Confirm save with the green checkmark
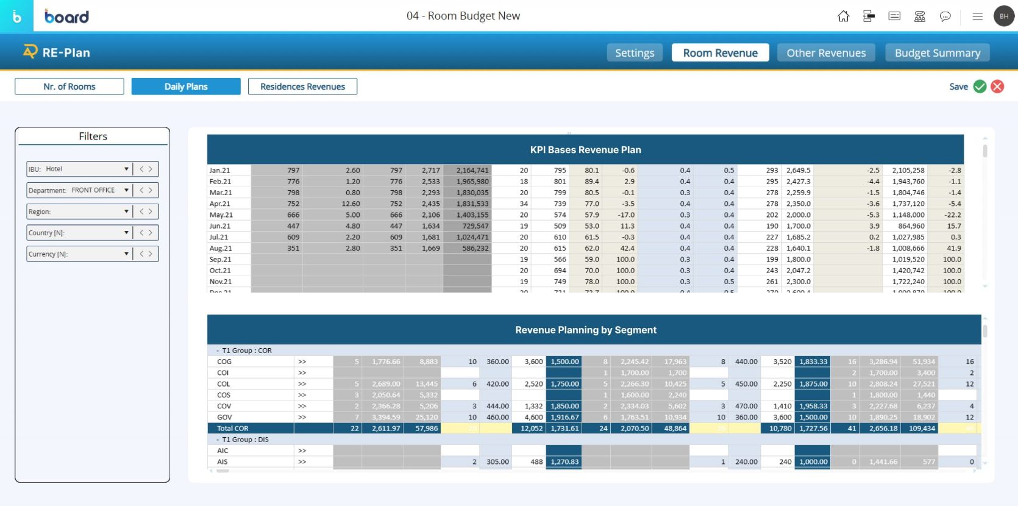Image resolution: width=1018 pixels, height=506 pixels. [980, 87]
